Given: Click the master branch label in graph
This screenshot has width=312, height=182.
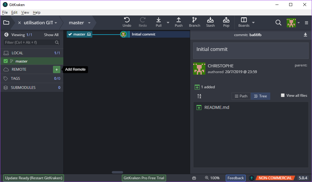Looking at the screenshot, I should pyautogui.click(x=80, y=34).
